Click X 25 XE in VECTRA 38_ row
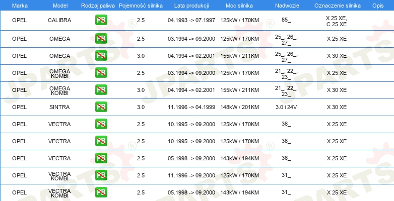394x201 pixels. point(337,141)
